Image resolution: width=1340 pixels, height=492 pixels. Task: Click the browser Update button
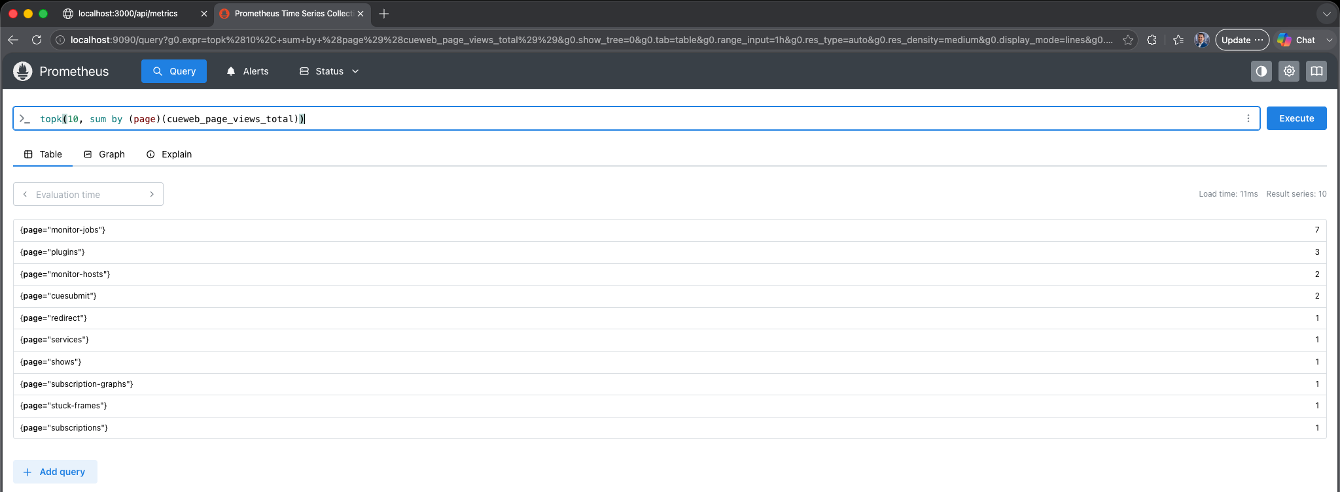pos(1242,40)
